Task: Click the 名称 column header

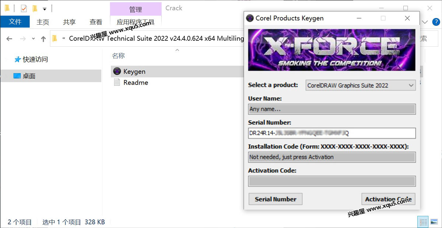Action: pos(118,56)
